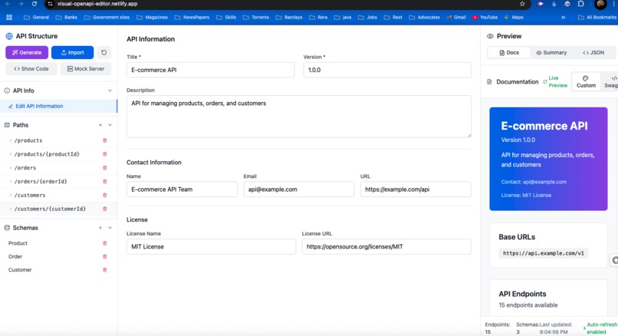
Task: Select the Order schema
Action: coord(15,257)
